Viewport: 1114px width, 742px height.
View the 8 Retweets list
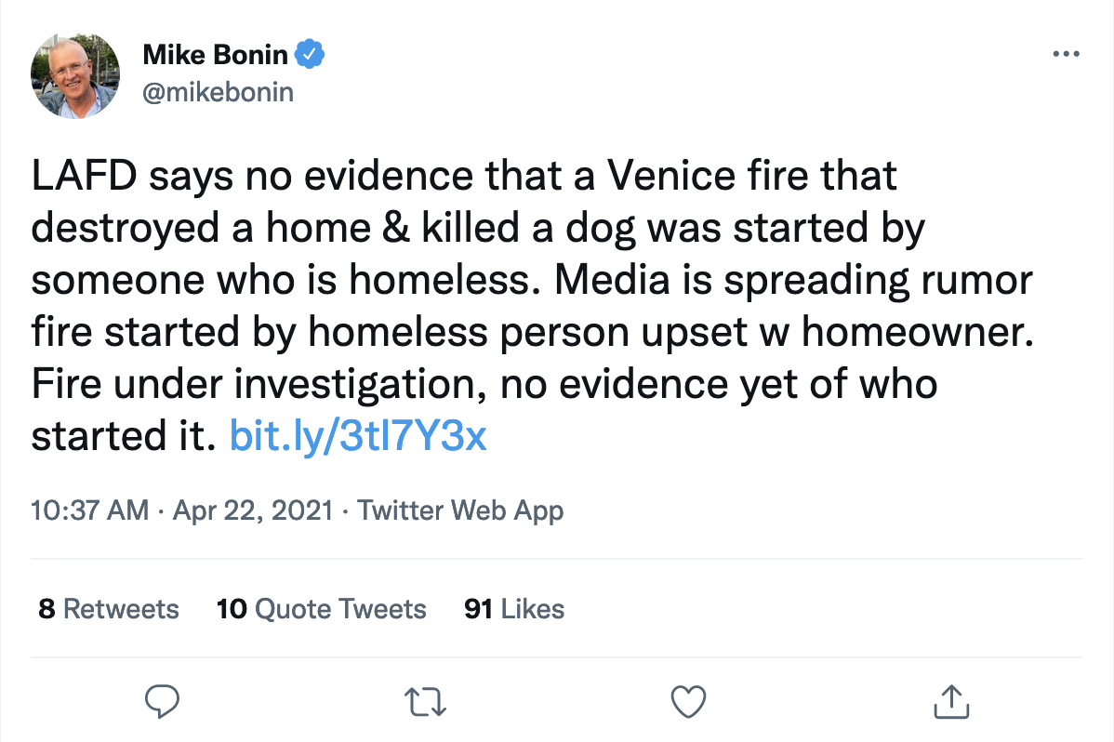(x=109, y=609)
